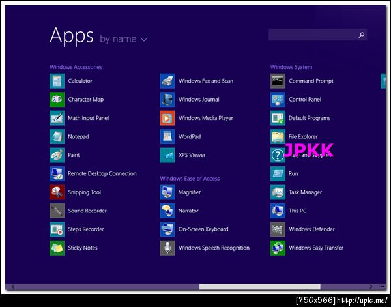Open the Calculator app icon
The width and height of the screenshot is (391, 307).
click(57, 81)
